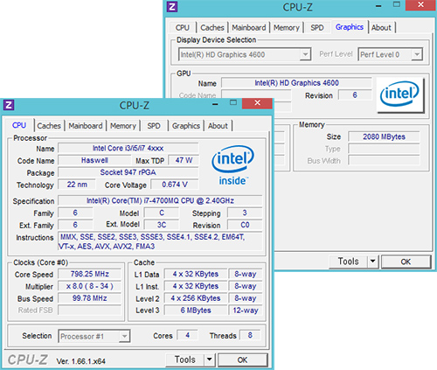
Task: Click the Package value 'Socket 947 rPGA'
Action: (x=128, y=172)
